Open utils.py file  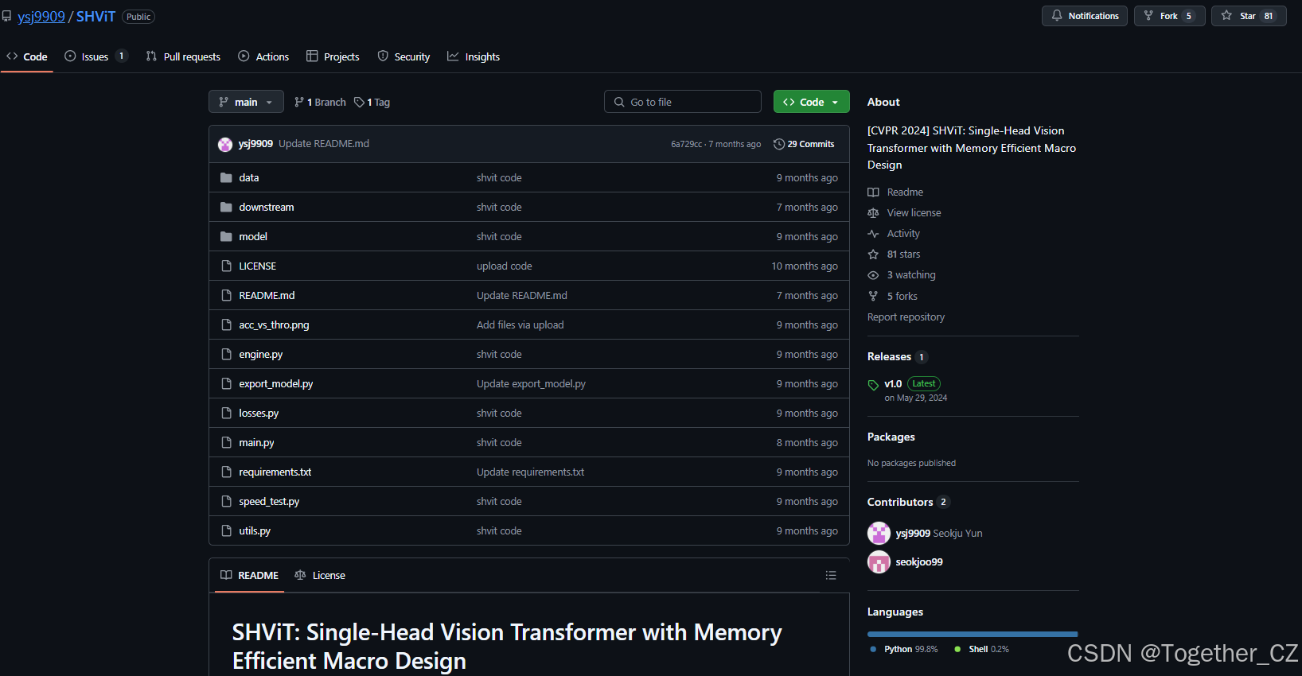[x=255, y=531]
